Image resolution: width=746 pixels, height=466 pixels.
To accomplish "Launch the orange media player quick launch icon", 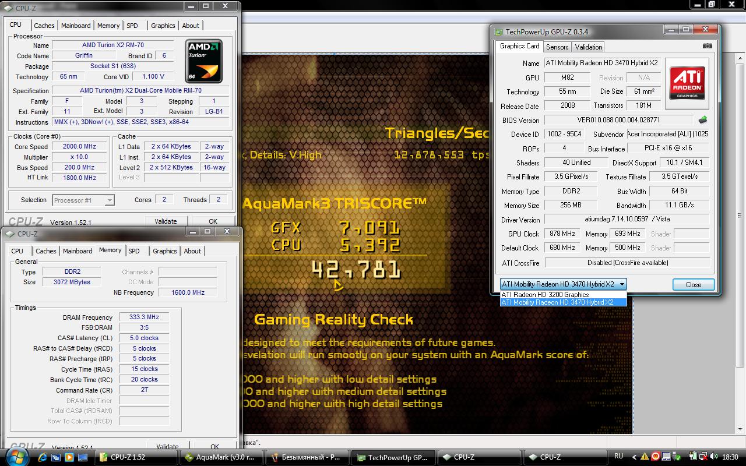I will coord(69,457).
